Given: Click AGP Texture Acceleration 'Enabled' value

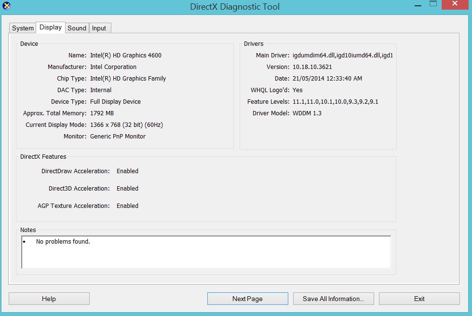Looking at the screenshot, I should [x=127, y=206].
